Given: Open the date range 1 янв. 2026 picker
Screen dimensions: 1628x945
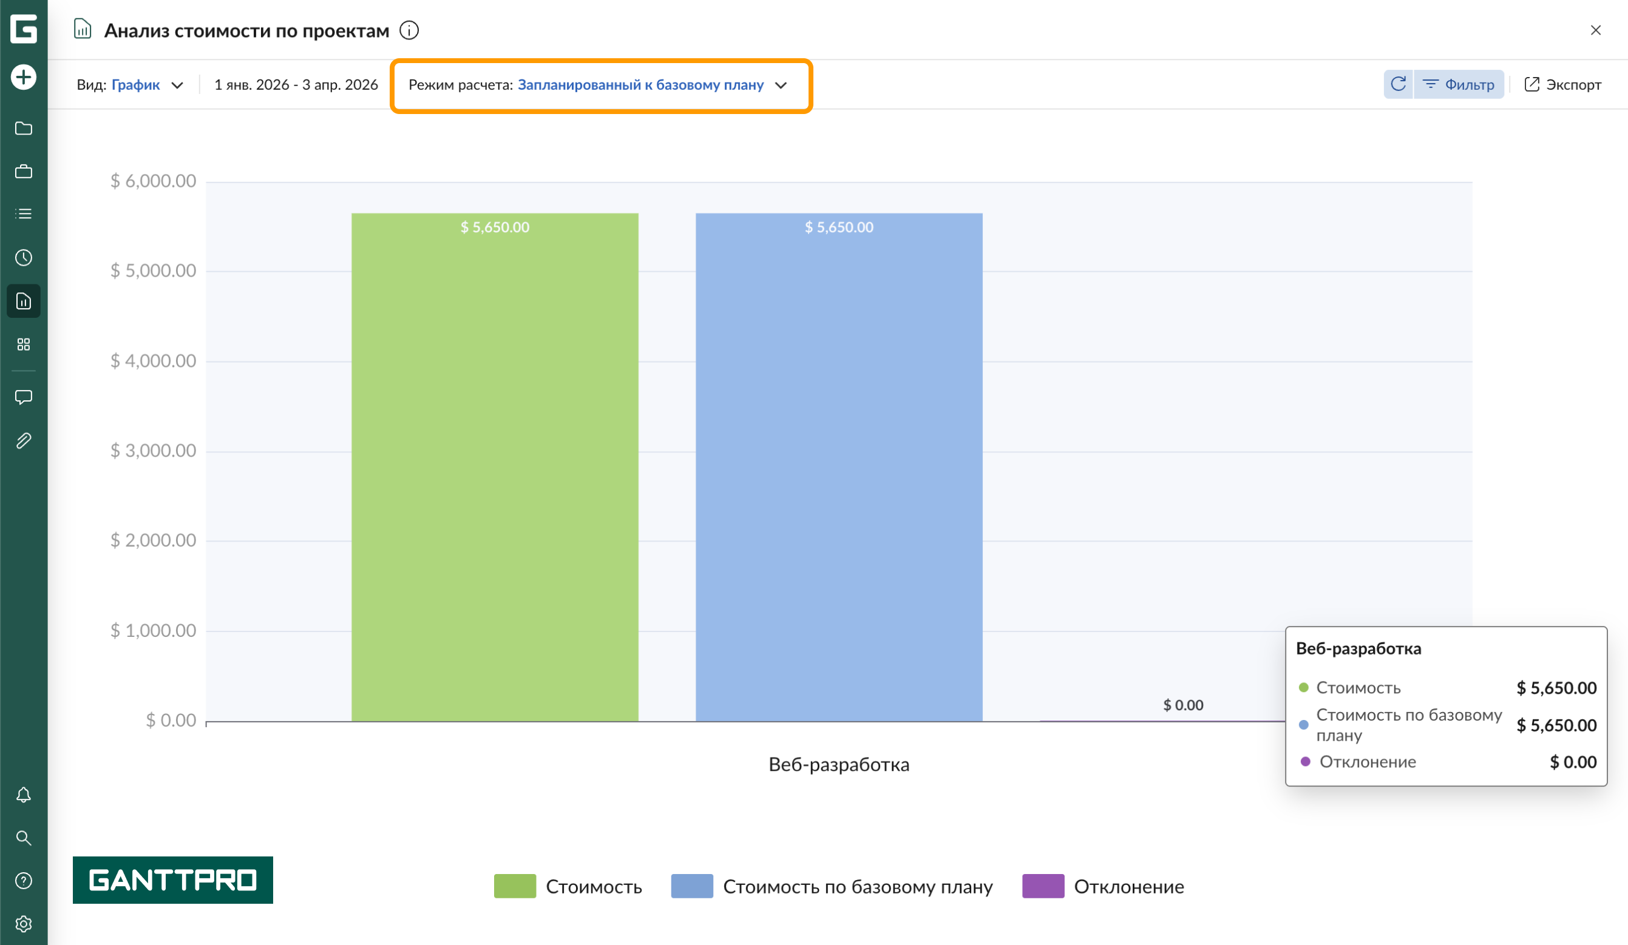Looking at the screenshot, I should (x=296, y=84).
